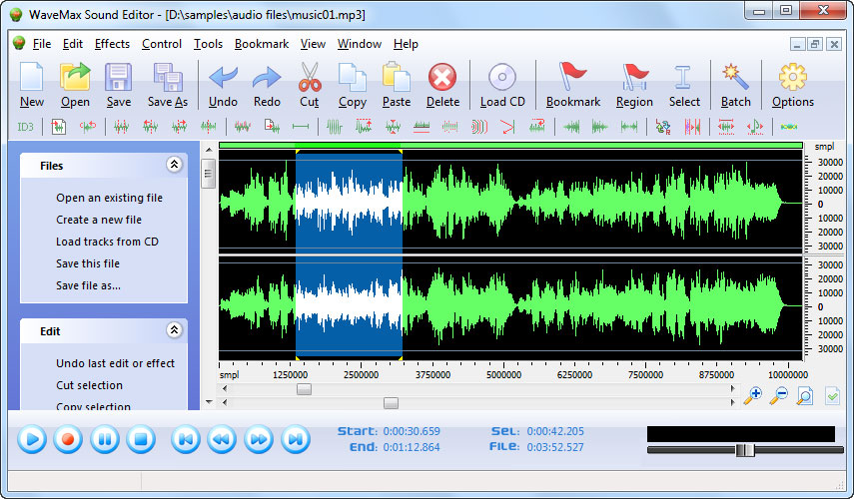Screen dimensions: 854x499
Task: Add a Bookmark with the flag icon
Action: click(573, 78)
